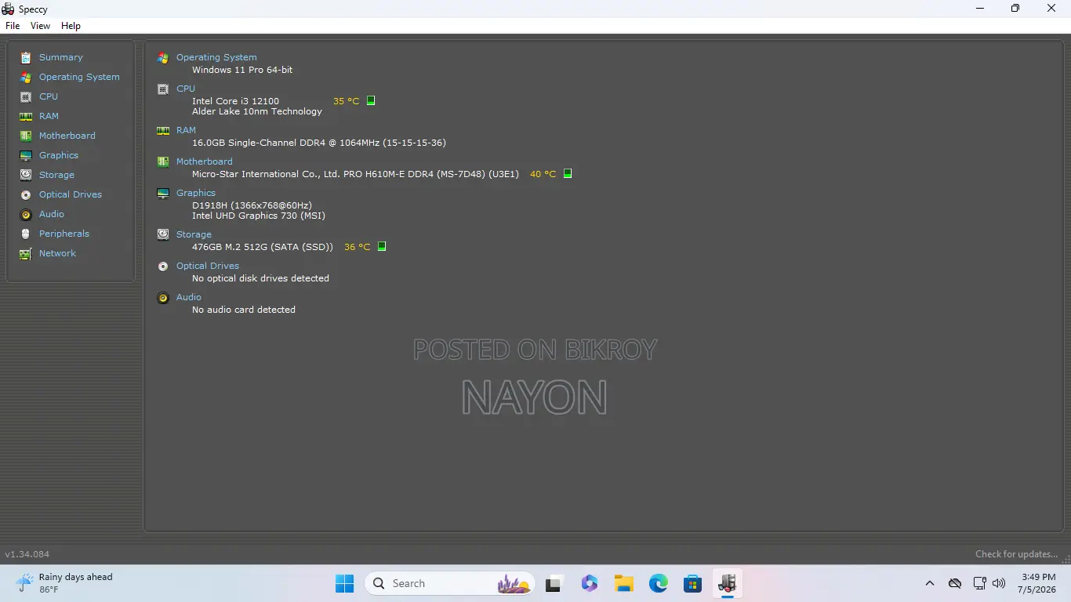Click the Motherboard icon in summary pane
The height and width of the screenshot is (602, 1071).
click(163, 162)
